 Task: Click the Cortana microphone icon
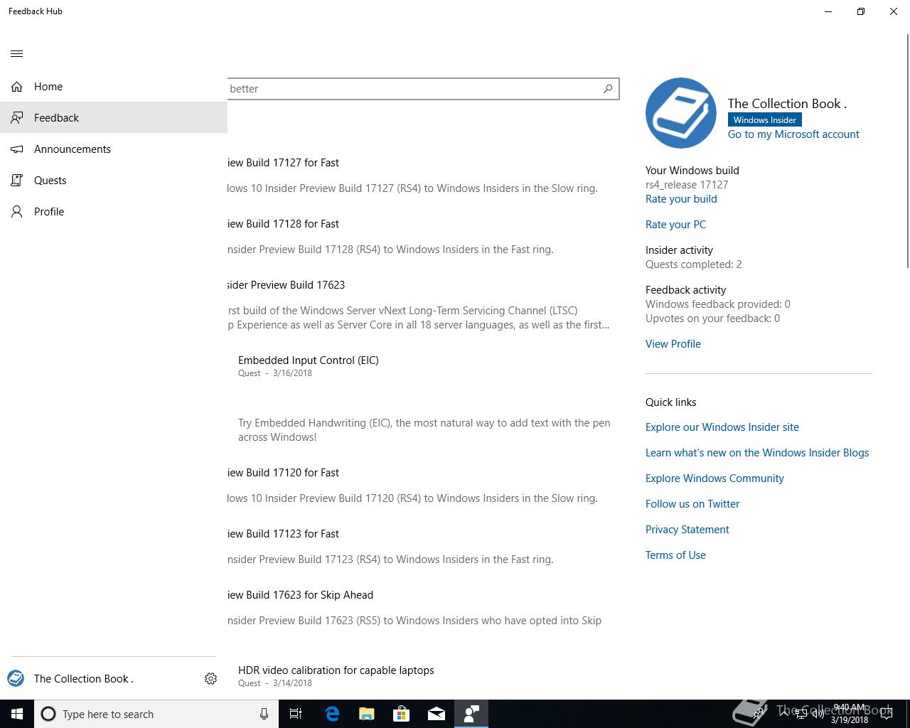pos(264,714)
